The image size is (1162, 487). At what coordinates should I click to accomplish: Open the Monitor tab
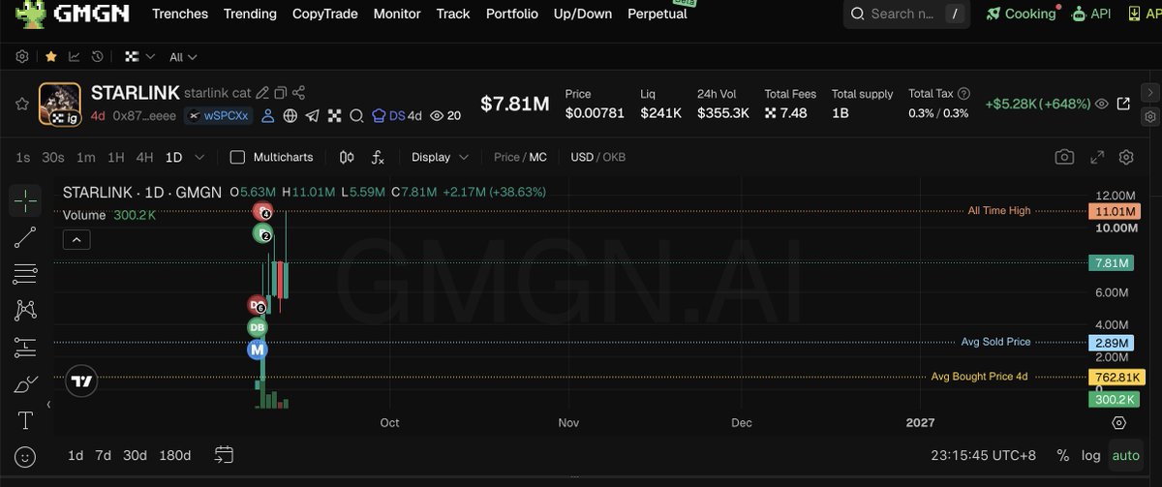click(397, 14)
